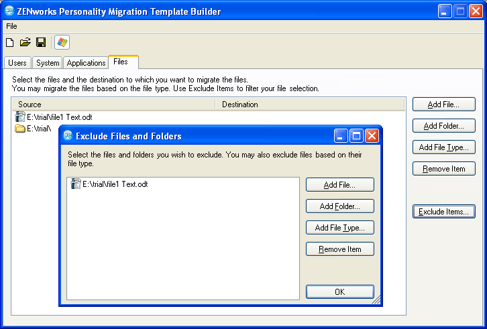This screenshot has width=487, height=329.
Task: Select E:\trial\file1 Text.odt in Source list
Action: (x=60, y=117)
